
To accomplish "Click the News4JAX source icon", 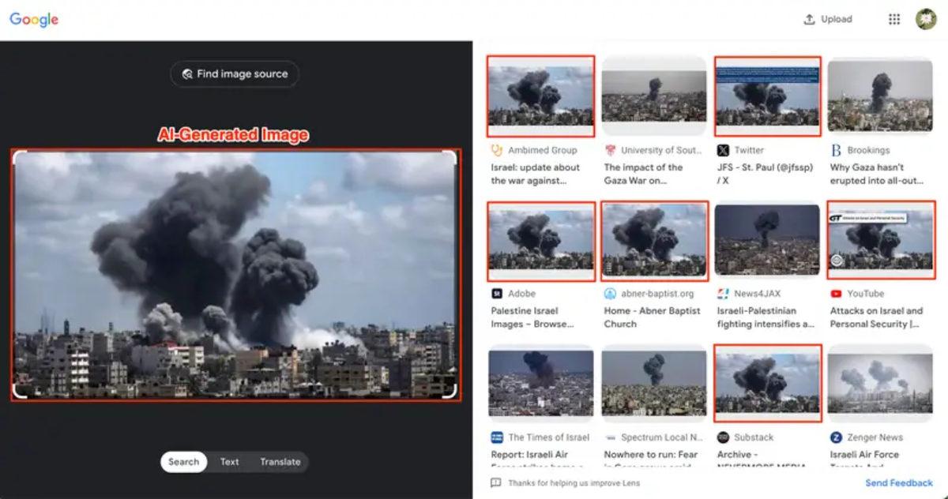I will (721, 293).
